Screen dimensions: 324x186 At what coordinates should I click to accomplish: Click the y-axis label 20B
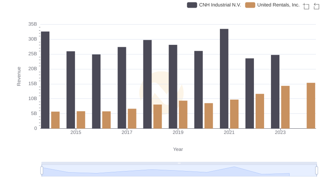(33, 69)
